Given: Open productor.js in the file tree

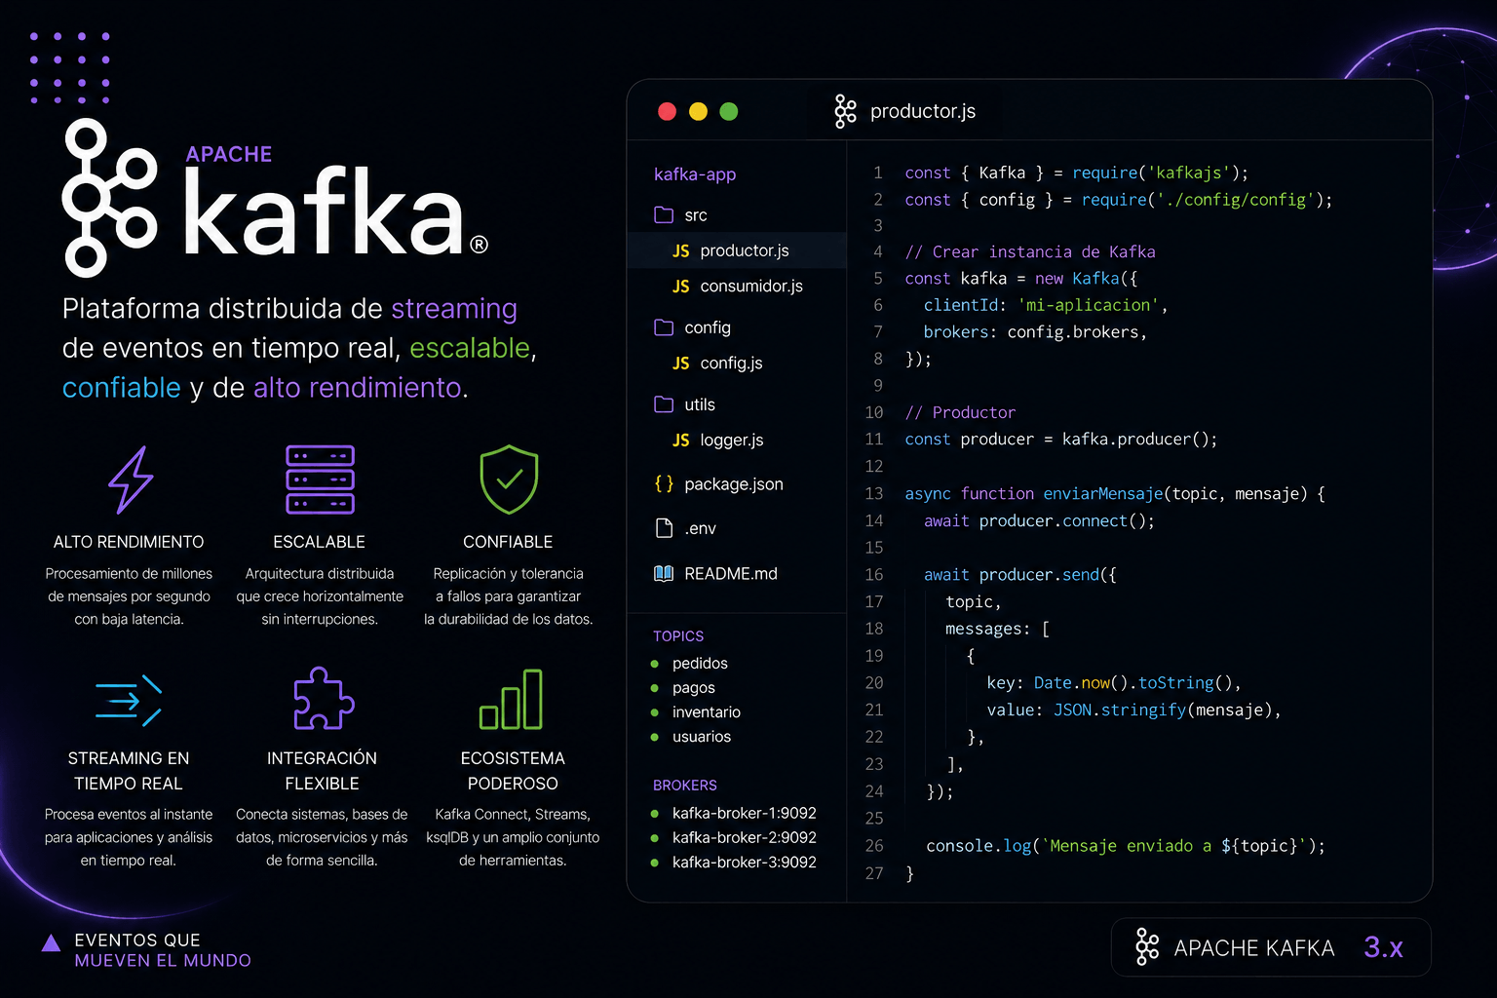Looking at the screenshot, I should coord(738,250).
